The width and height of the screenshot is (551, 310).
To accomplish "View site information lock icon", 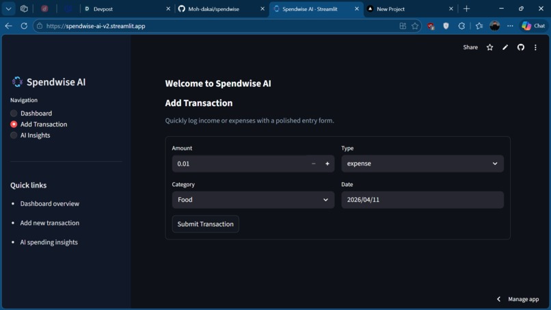I will (x=40, y=26).
